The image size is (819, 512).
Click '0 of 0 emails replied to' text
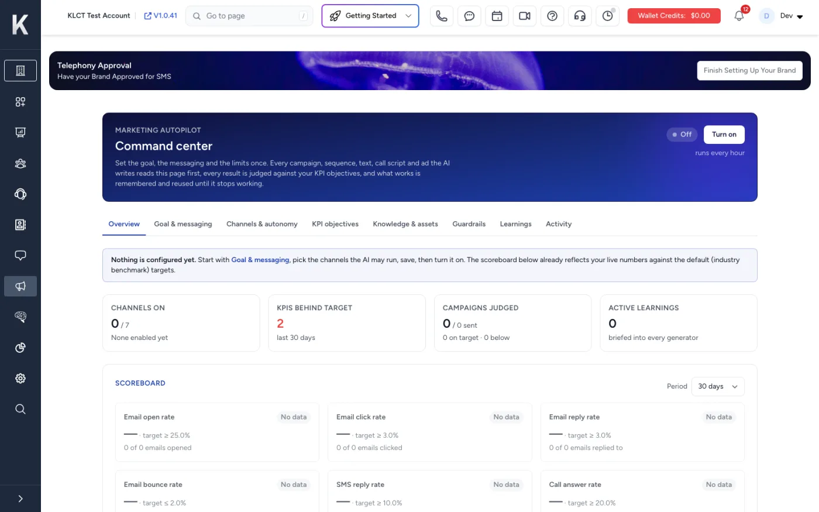(x=586, y=448)
